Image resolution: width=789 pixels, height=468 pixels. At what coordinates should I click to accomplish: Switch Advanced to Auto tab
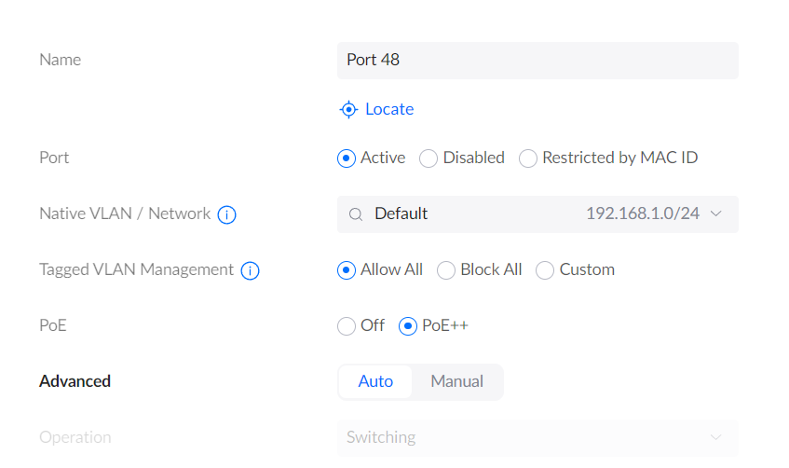(375, 382)
